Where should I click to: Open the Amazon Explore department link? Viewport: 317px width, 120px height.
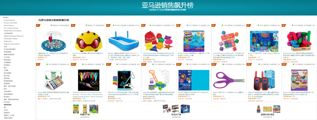coord(9,20)
